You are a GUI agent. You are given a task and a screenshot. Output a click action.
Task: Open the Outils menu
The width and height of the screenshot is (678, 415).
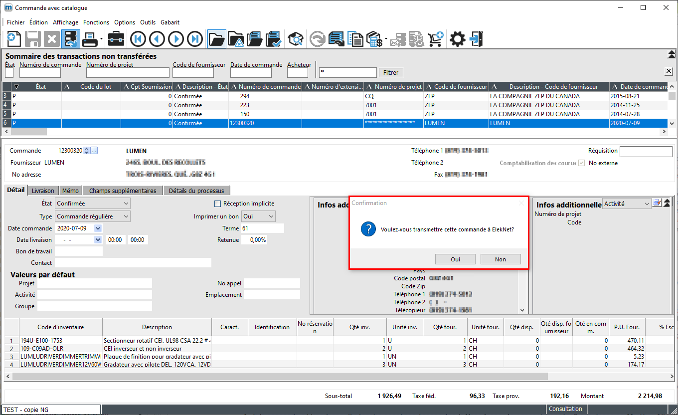click(148, 22)
